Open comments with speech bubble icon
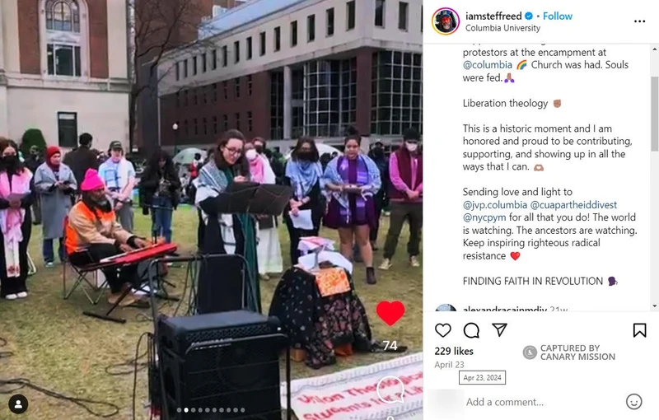Viewport: 659px width, 420px height. (x=471, y=330)
